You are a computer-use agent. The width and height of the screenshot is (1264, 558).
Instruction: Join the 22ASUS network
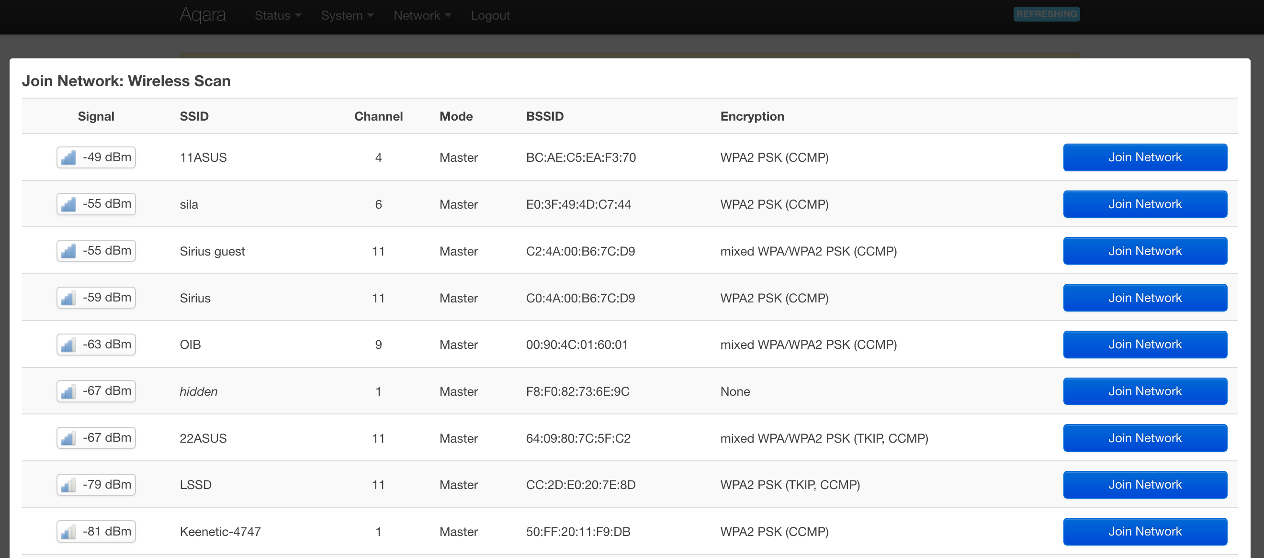coord(1144,438)
